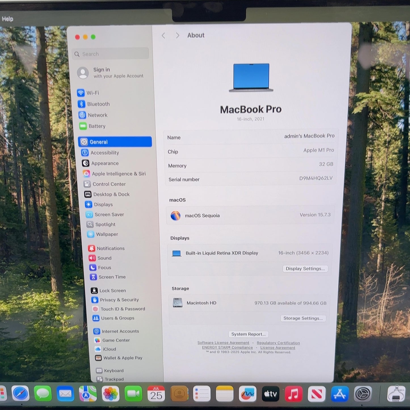The width and height of the screenshot is (410, 410).
Task: Open the App Store from the Dock
Action: pos(340,394)
